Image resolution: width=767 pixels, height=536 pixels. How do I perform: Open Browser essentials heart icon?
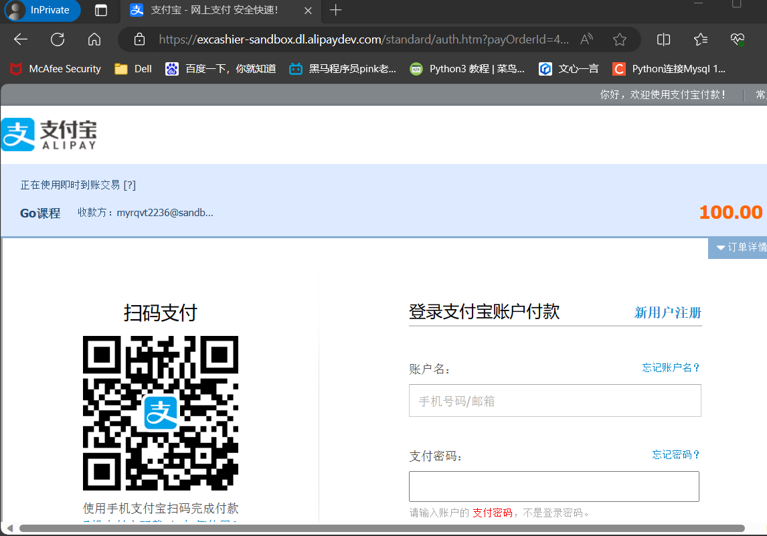coord(737,39)
